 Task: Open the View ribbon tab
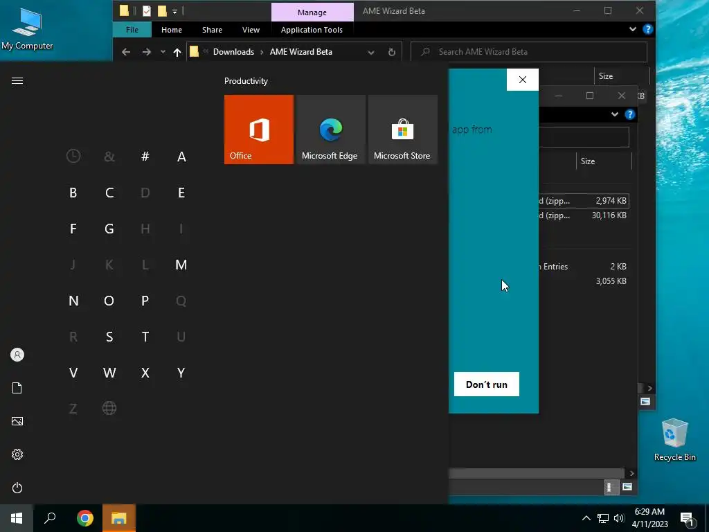[251, 30]
